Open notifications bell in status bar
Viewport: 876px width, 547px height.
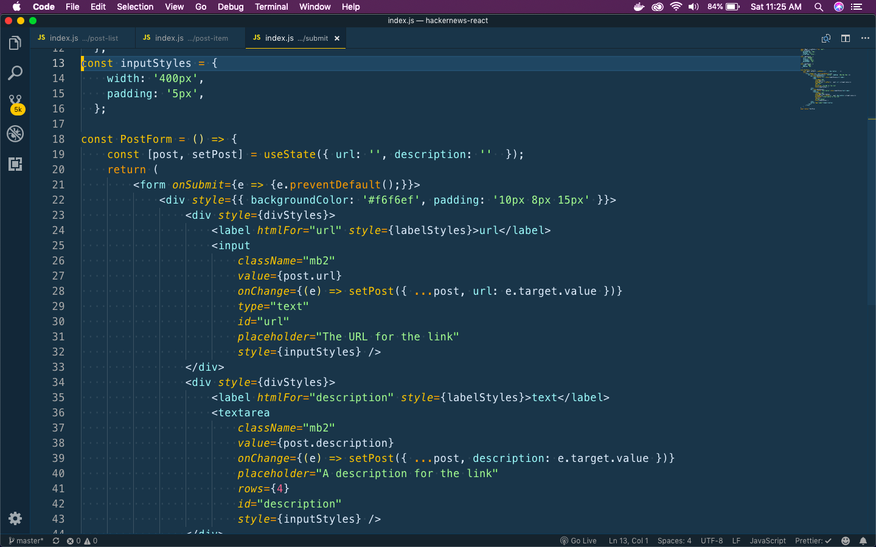863,541
